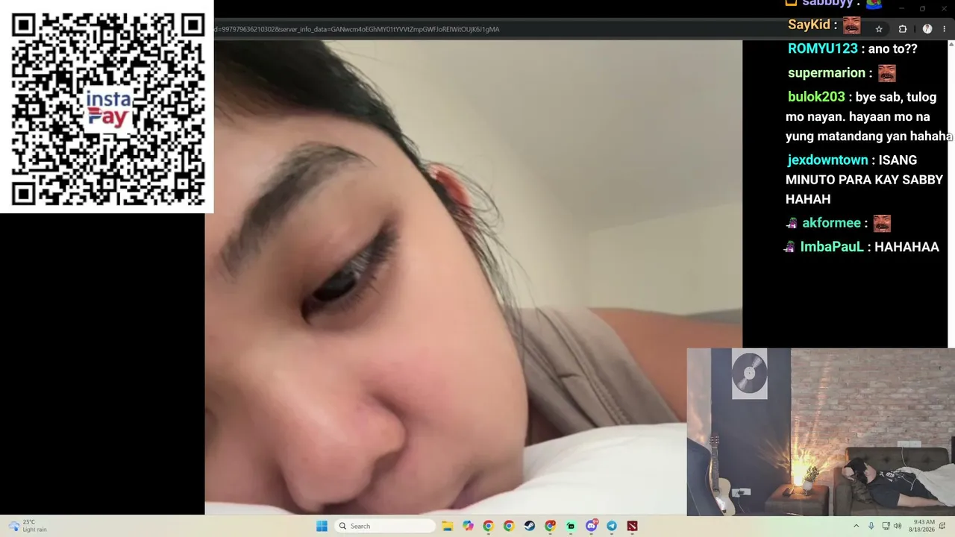Click the chat message "ano to??"
The height and width of the screenshot is (537, 955).
click(894, 48)
